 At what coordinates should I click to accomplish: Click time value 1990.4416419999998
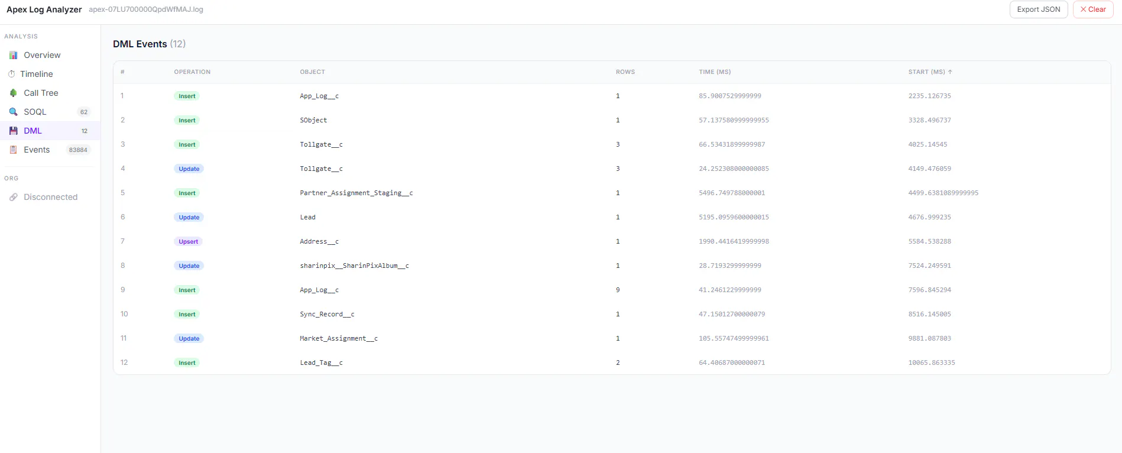coord(734,241)
